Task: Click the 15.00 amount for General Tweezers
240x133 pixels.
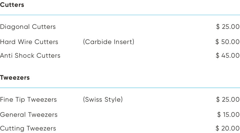Action: click(x=231, y=115)
